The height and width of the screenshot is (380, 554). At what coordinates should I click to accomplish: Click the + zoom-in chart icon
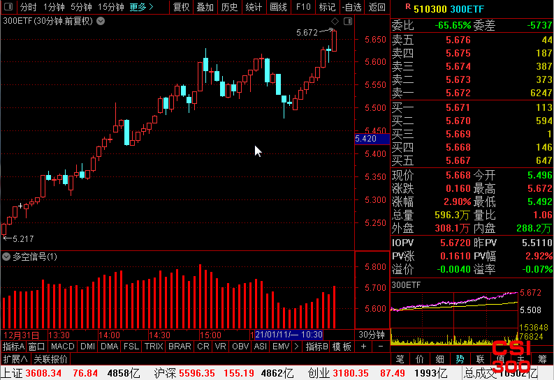(x=363, y=347)
